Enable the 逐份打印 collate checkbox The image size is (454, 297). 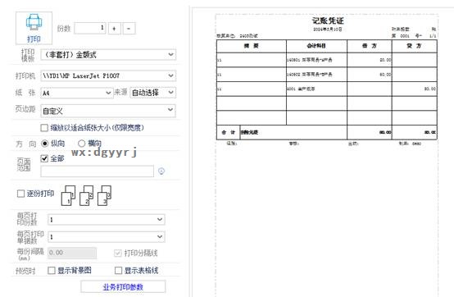[20, 194]
